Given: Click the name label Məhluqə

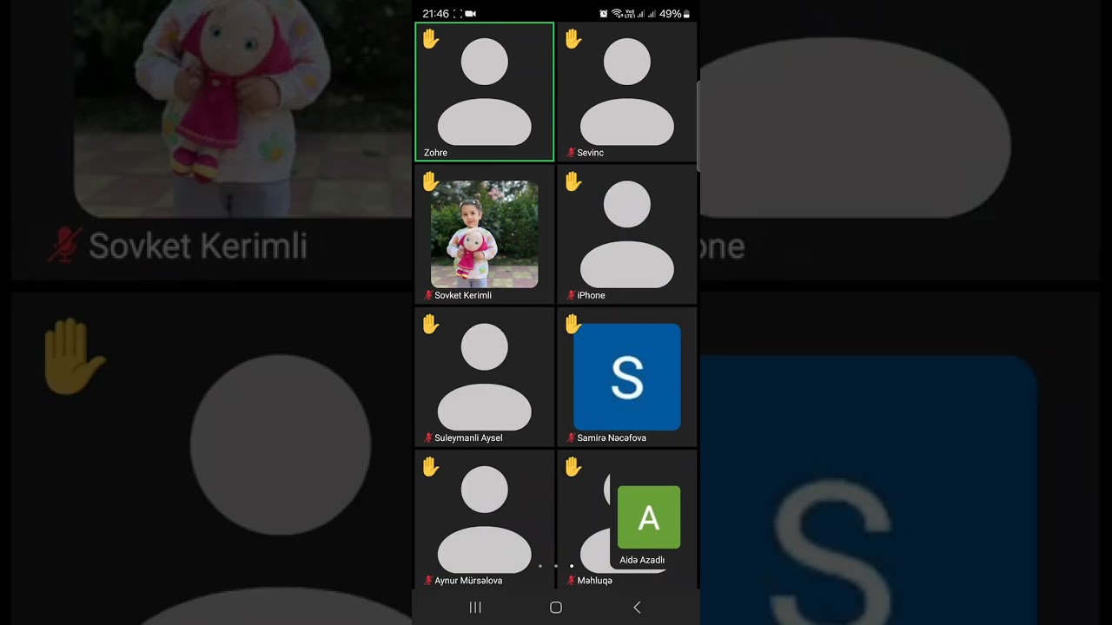Looking at the screenshot, I should pyautogui.click(x=594, y=580).
